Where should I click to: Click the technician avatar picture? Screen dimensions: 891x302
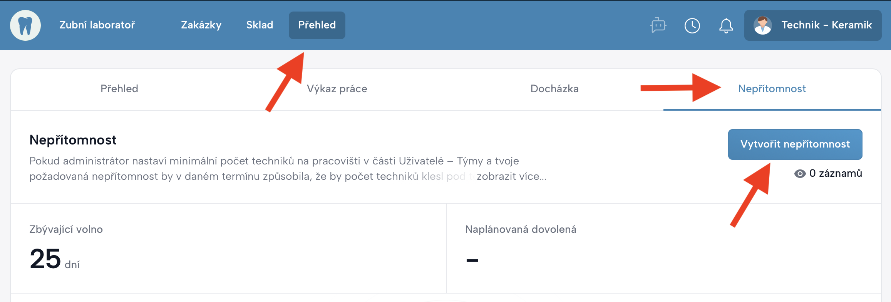(762, 25)
